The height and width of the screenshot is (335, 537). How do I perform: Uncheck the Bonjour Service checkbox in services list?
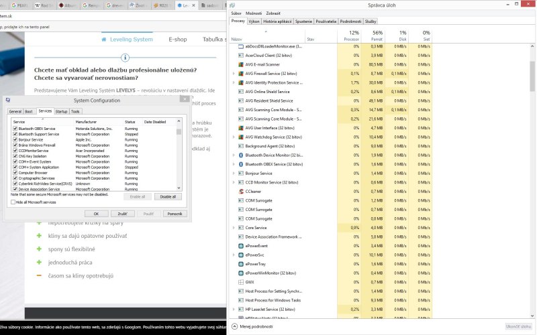pyautogui.click(x=15, y=139)
